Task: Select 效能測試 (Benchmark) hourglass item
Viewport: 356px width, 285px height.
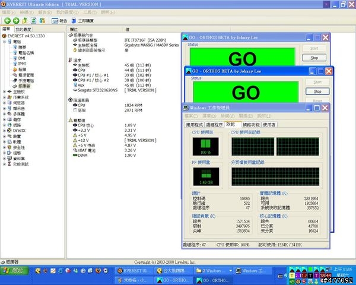Action: click(x=21, y=164)
